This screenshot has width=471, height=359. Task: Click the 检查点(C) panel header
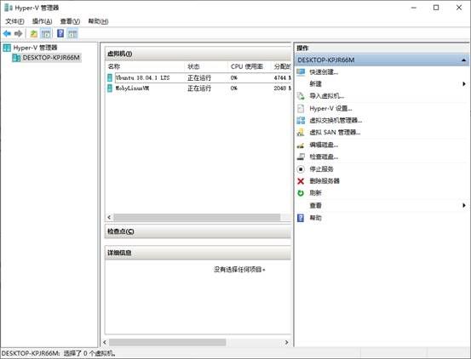(x=198, y=231)
